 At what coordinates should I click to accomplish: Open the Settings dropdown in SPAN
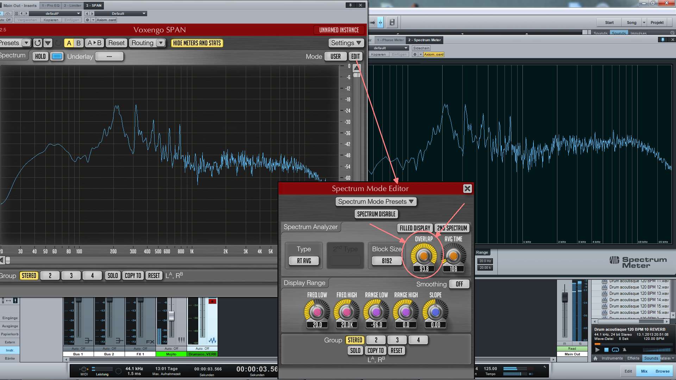coord(346,43)
